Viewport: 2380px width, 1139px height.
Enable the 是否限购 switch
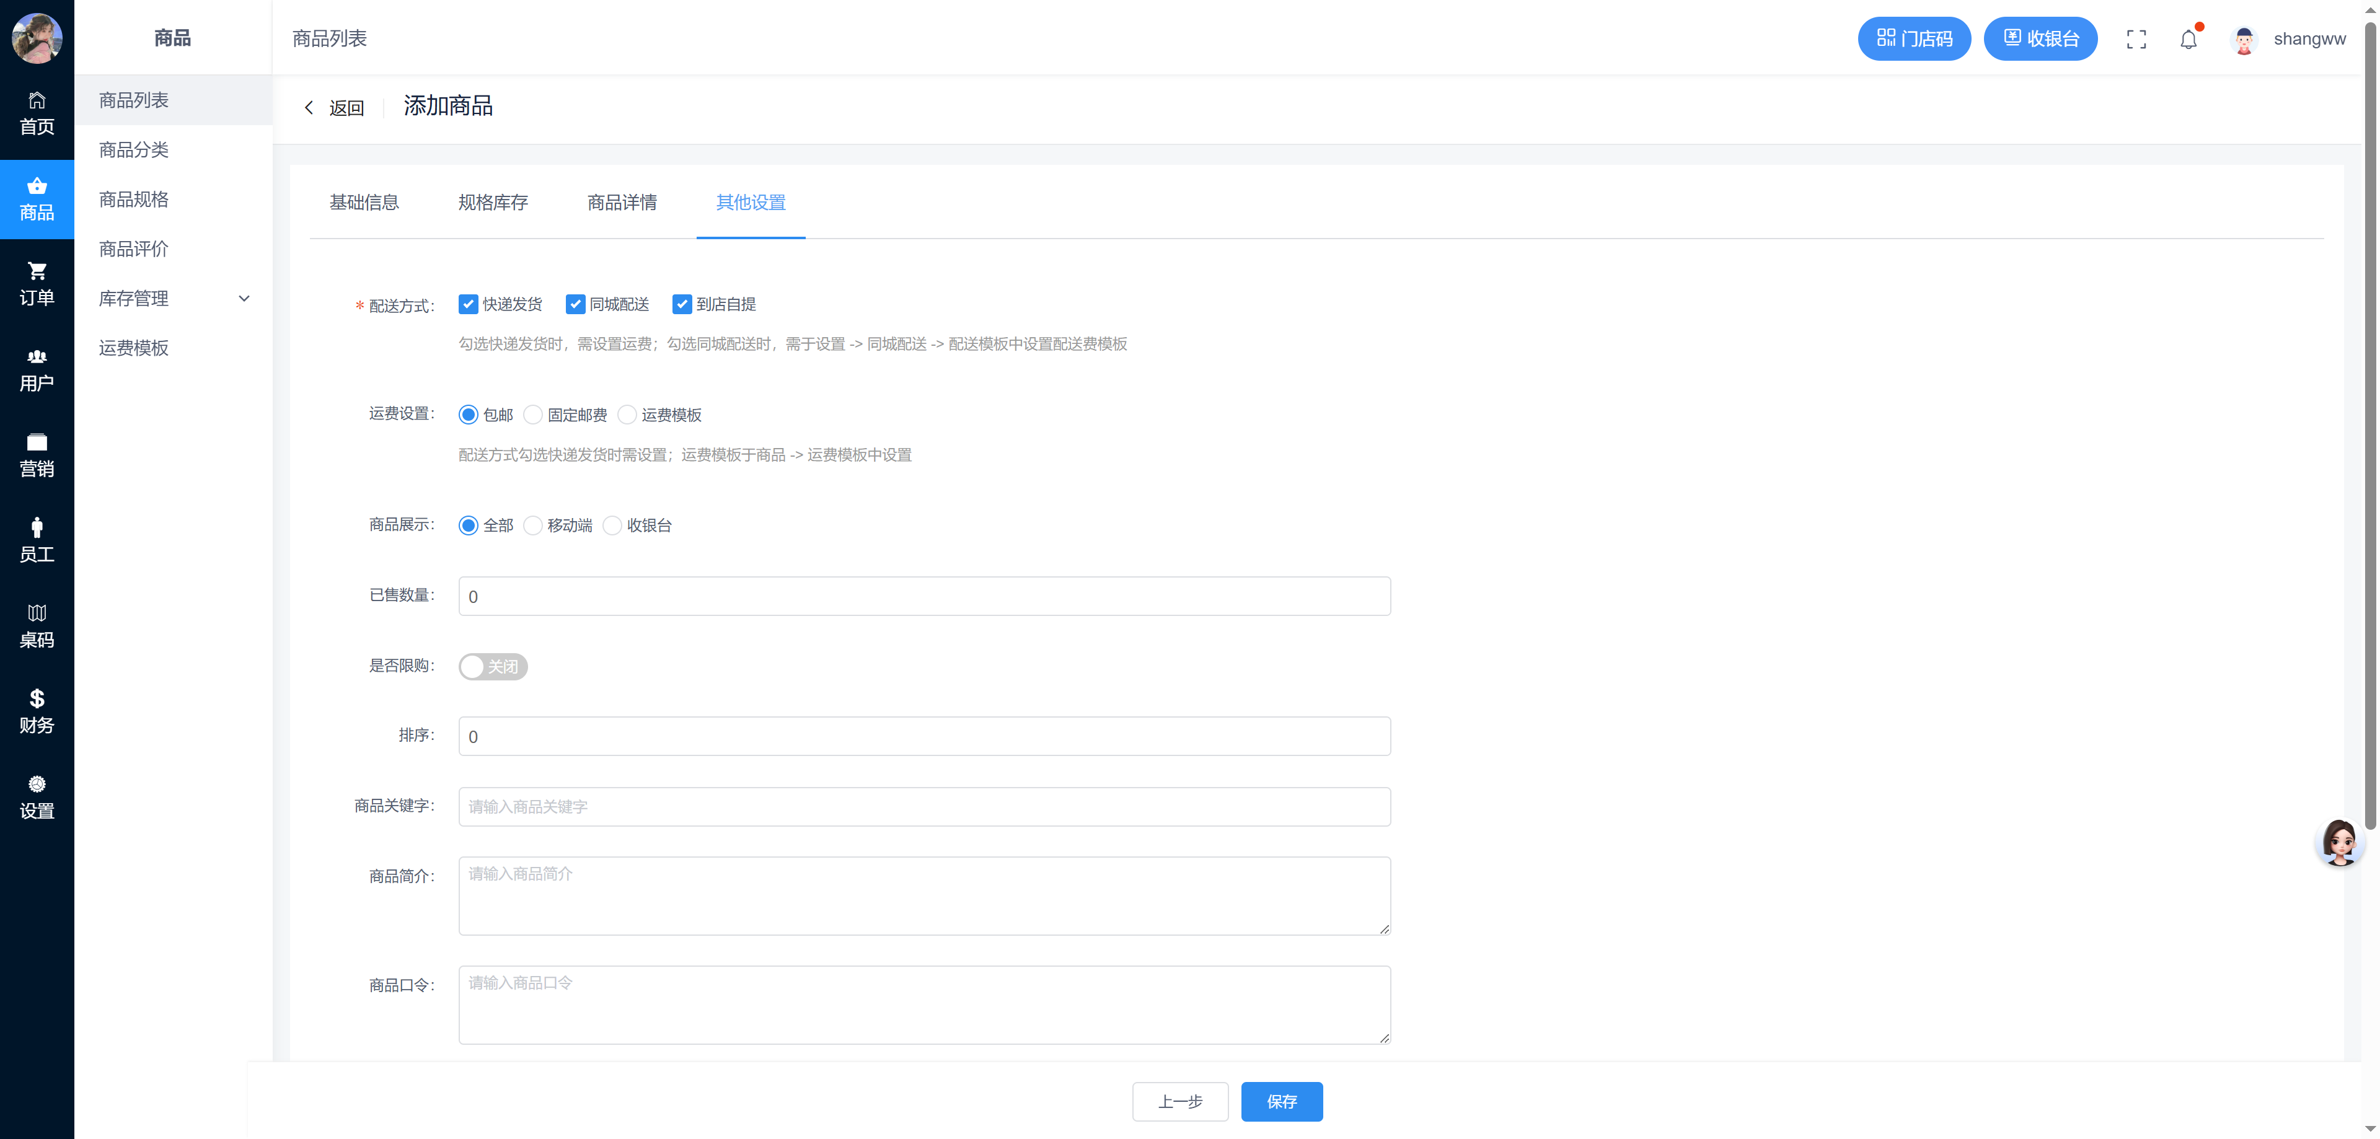(493, 667)
